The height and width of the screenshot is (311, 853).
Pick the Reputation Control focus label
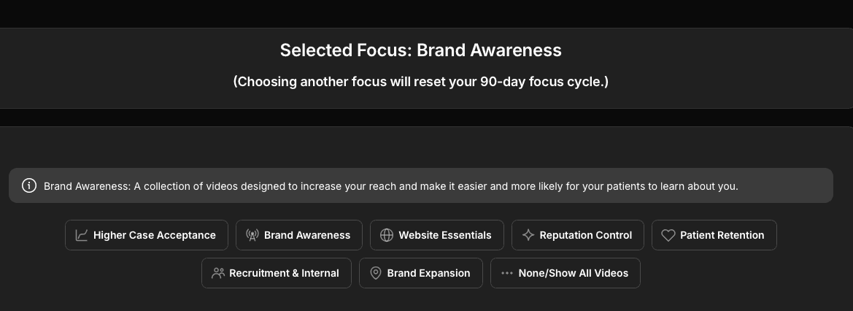(x=586, y=235)
